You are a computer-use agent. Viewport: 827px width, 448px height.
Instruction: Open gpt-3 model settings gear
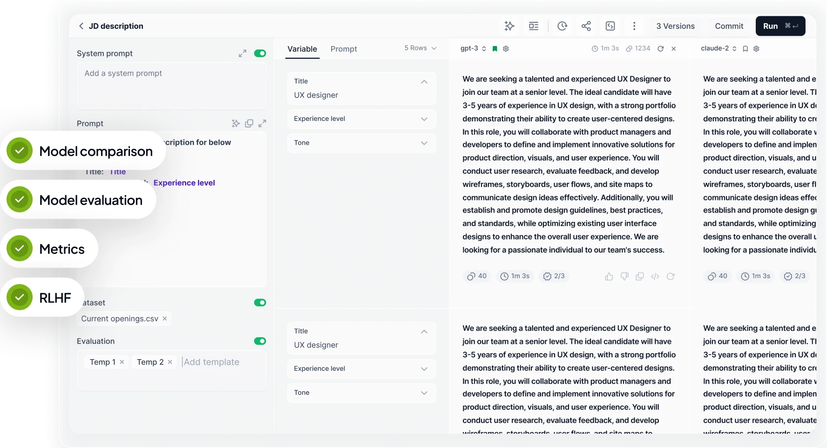(506, 48)
